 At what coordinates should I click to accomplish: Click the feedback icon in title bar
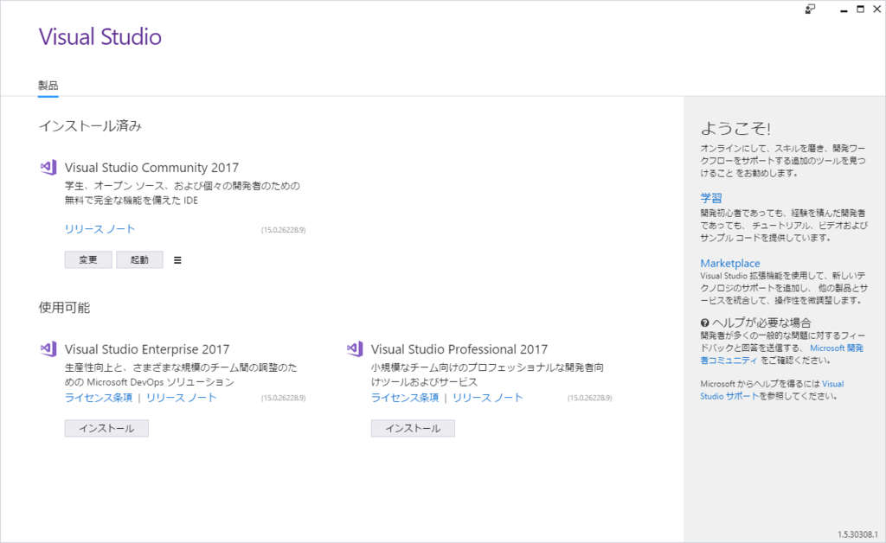pos(810,9)
